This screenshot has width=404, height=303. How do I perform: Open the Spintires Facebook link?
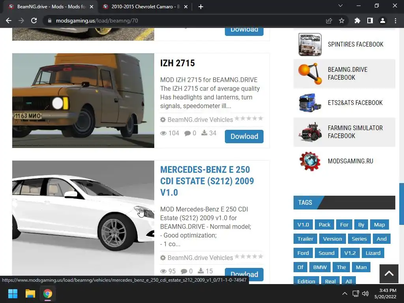click(355, 44)
